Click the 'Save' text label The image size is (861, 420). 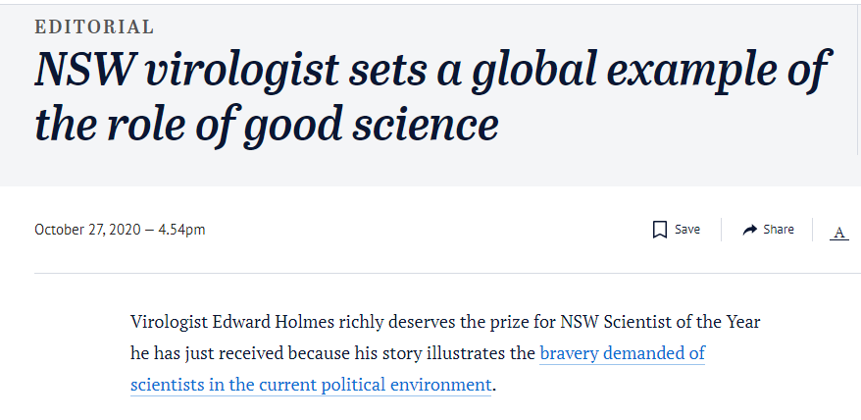686,230
